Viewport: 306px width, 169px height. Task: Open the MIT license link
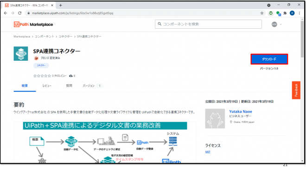(208, 152)
